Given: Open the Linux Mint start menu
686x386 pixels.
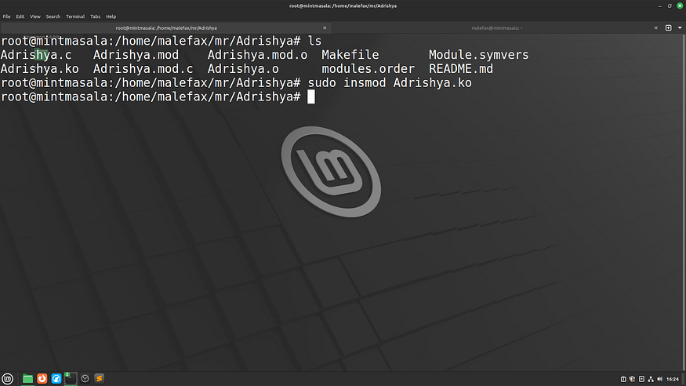Looking at the screenshot, I should click(7, 379).
